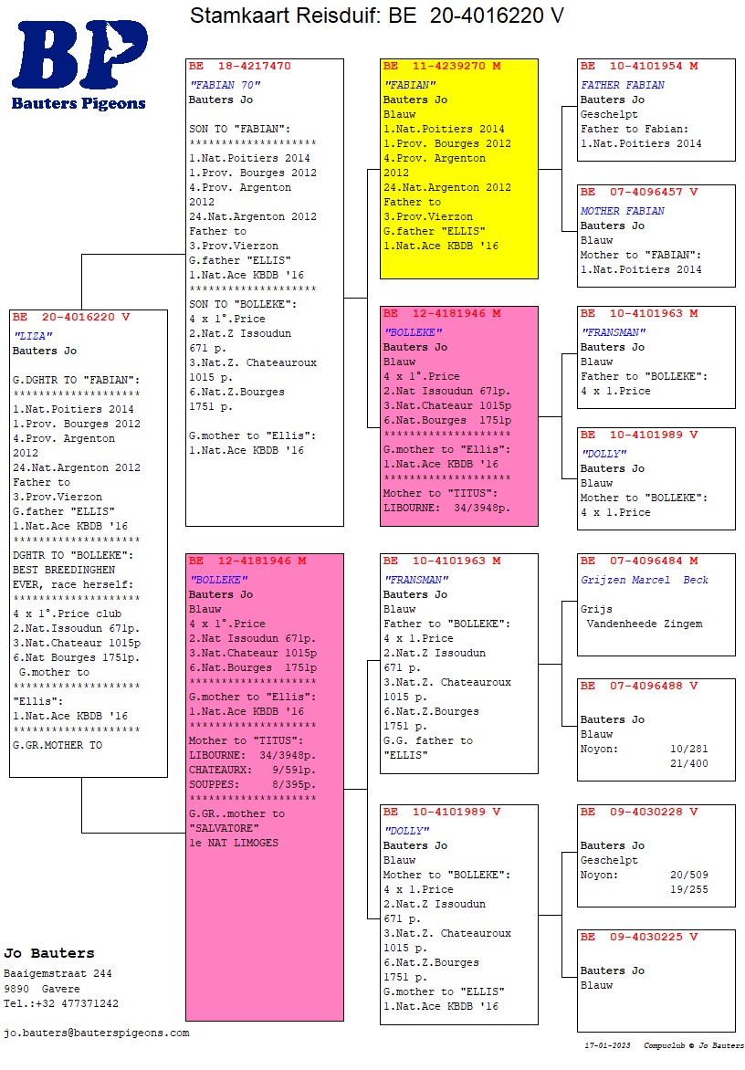Viewport: 745px width, 1070px height.
Task: Select the address line Baaigemstraat 244
Action: [58, 974]
